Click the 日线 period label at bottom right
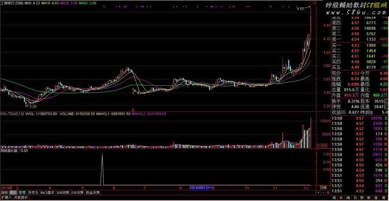Image resolution: width=389 pixels, height=201 pixels. point(323,188)
